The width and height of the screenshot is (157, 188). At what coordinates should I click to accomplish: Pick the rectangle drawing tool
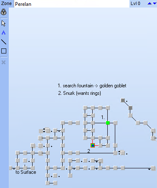(4, 51)
